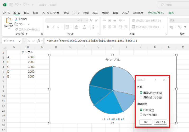
Task: Toggle Underline formatting button
Action: pos(58,27)
